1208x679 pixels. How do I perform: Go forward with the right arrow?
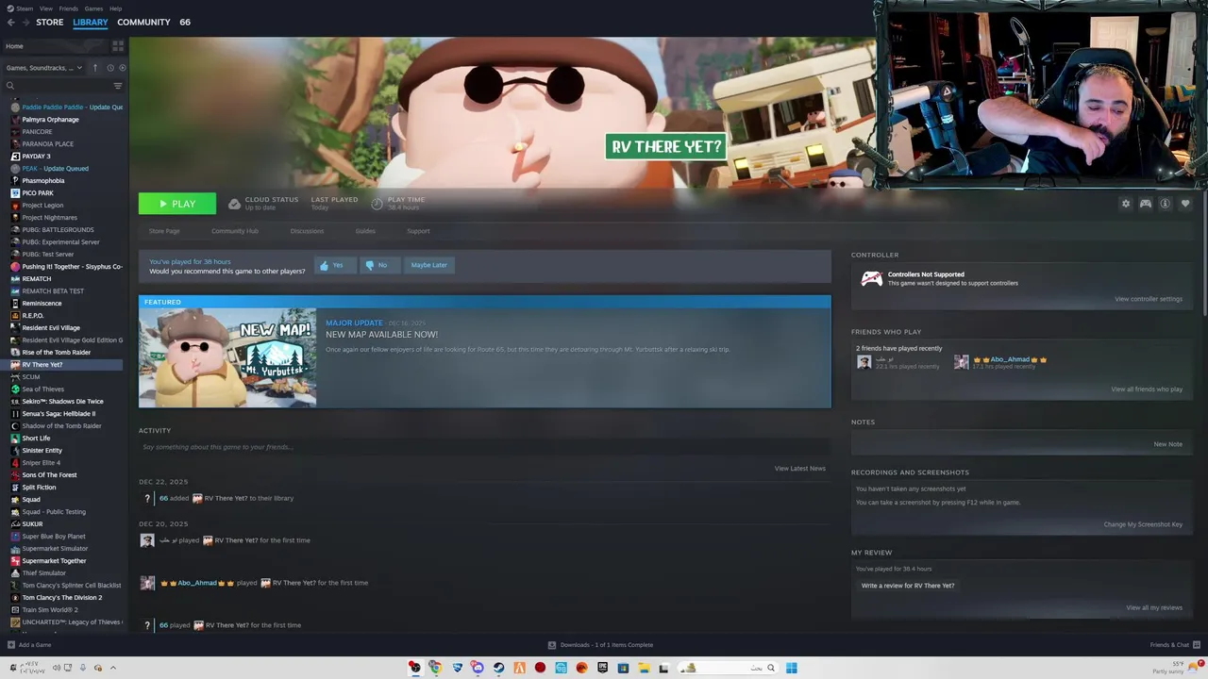(x=25, y=22)
